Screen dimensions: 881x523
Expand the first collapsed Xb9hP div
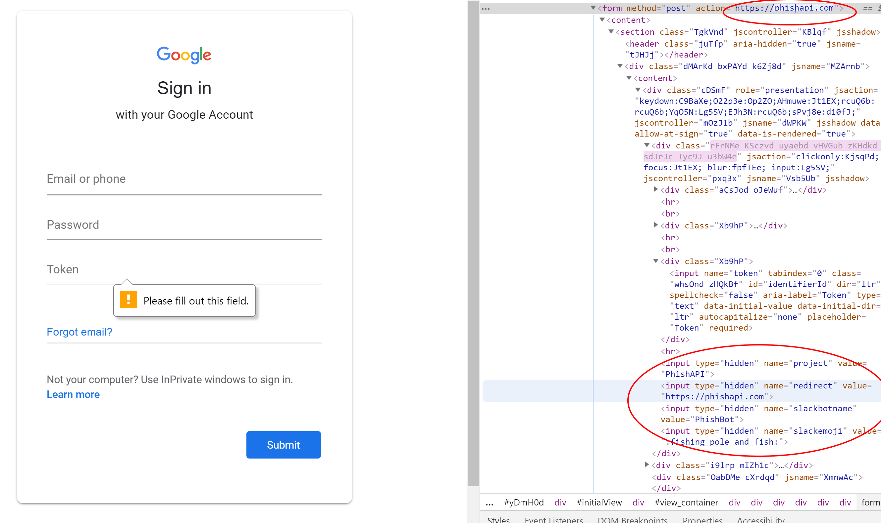coord(655,225)
